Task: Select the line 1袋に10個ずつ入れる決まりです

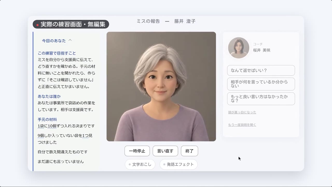Action: (66, 126)
